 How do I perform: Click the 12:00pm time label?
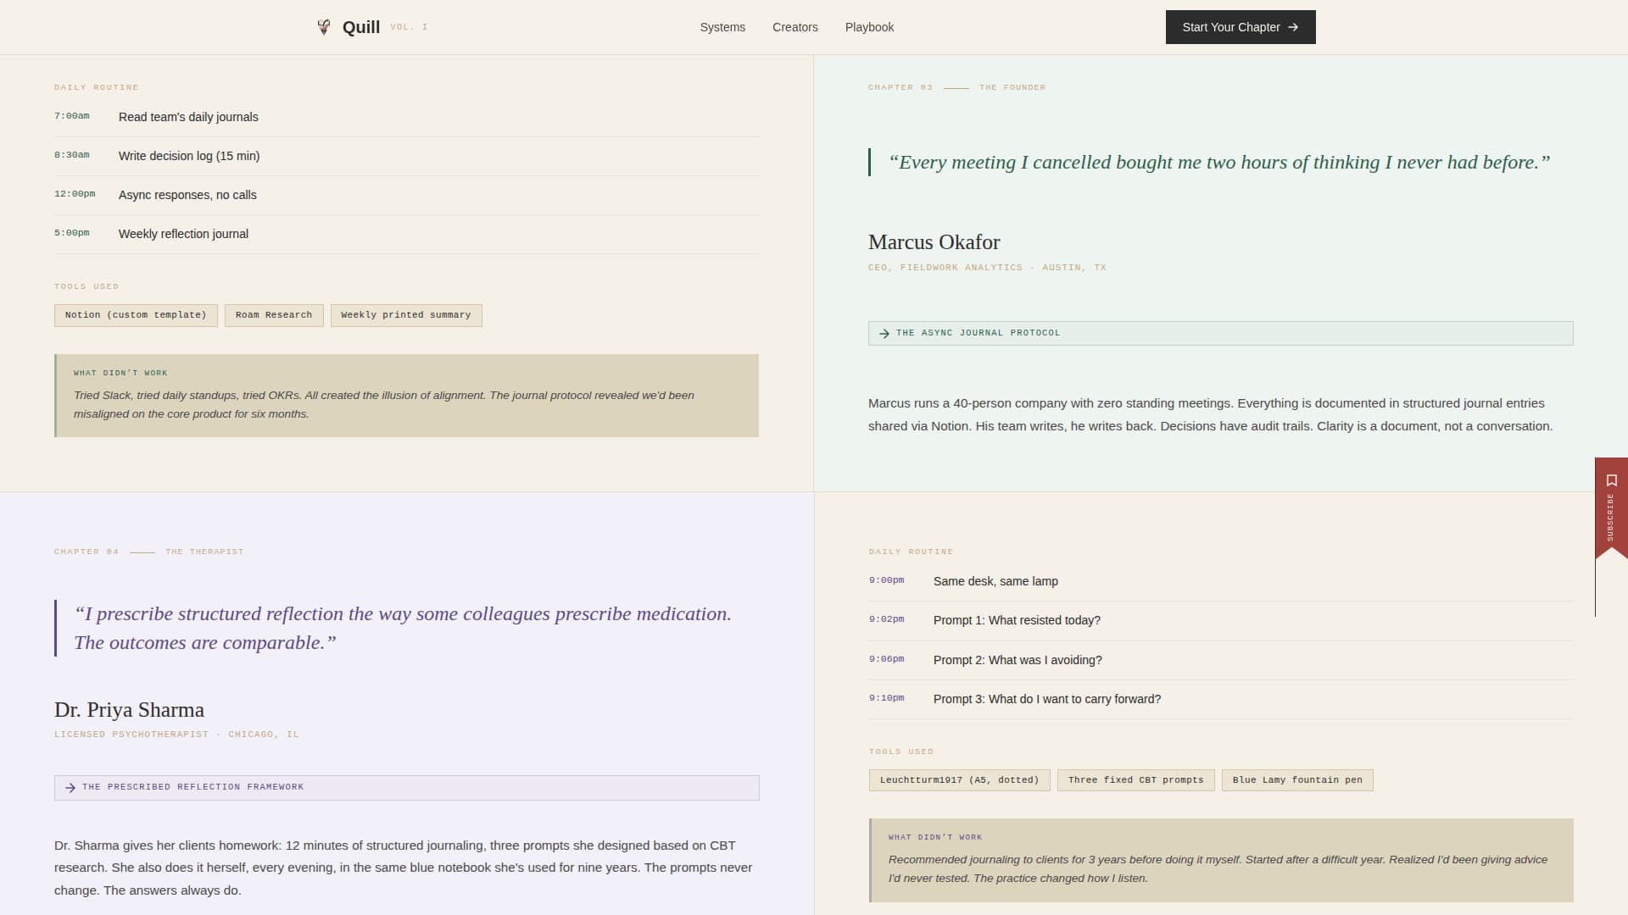(x=75, y=194)
